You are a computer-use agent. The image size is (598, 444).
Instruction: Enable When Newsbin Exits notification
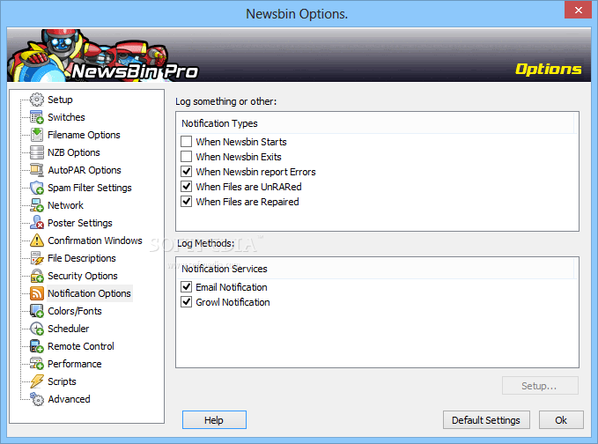pyautogui.click(x=186, y=157)
